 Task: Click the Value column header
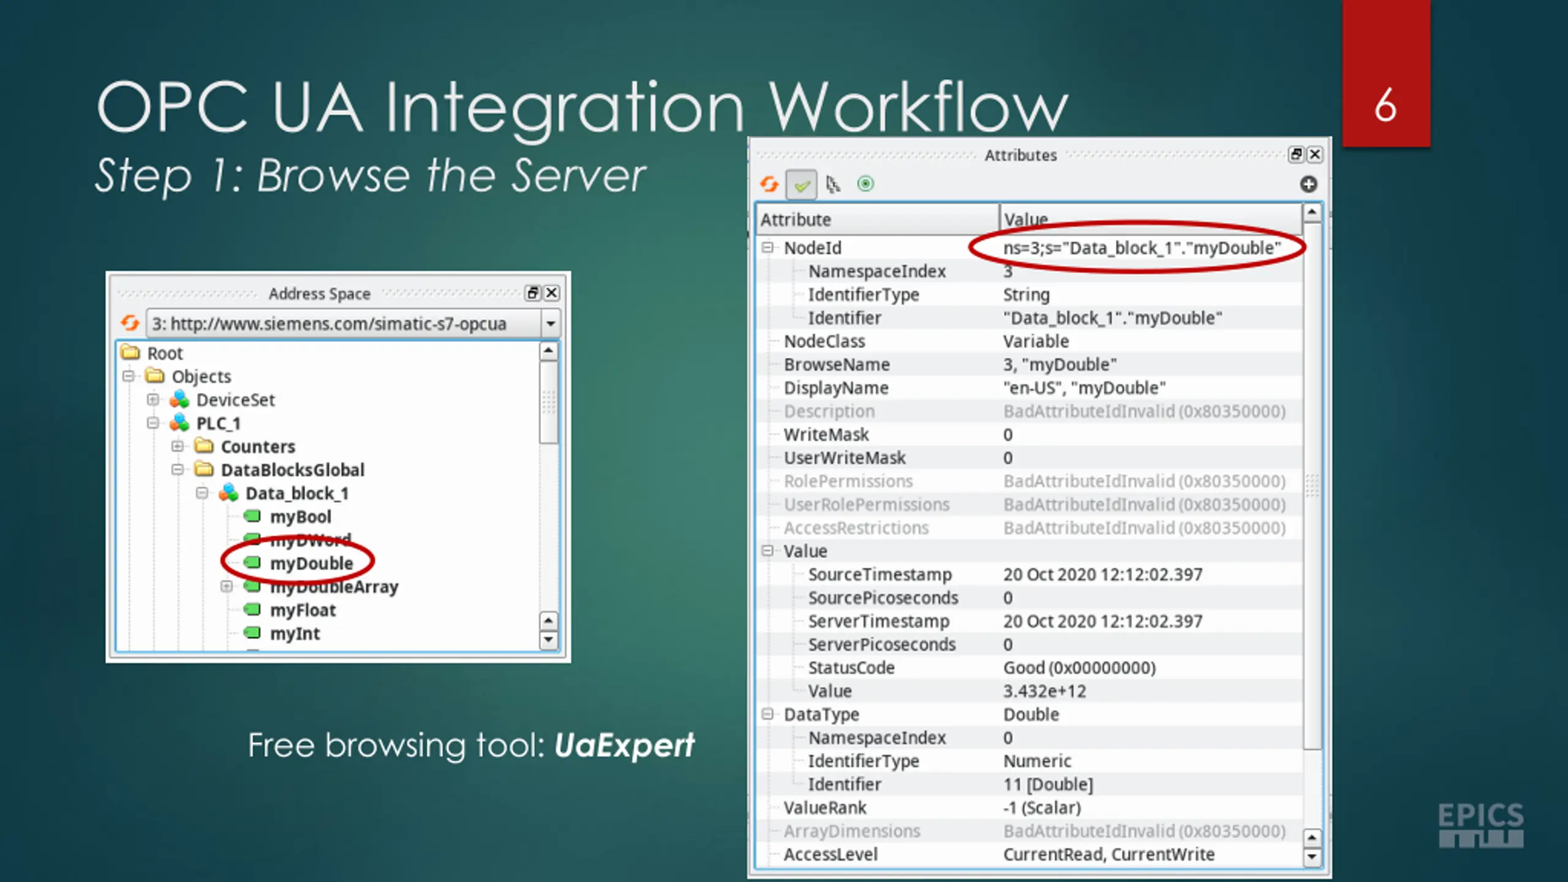point(1148,219)
